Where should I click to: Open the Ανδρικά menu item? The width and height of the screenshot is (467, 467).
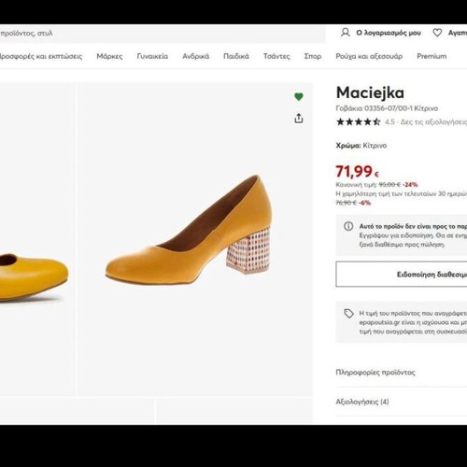pyautogui.click(x=195, y=56)
